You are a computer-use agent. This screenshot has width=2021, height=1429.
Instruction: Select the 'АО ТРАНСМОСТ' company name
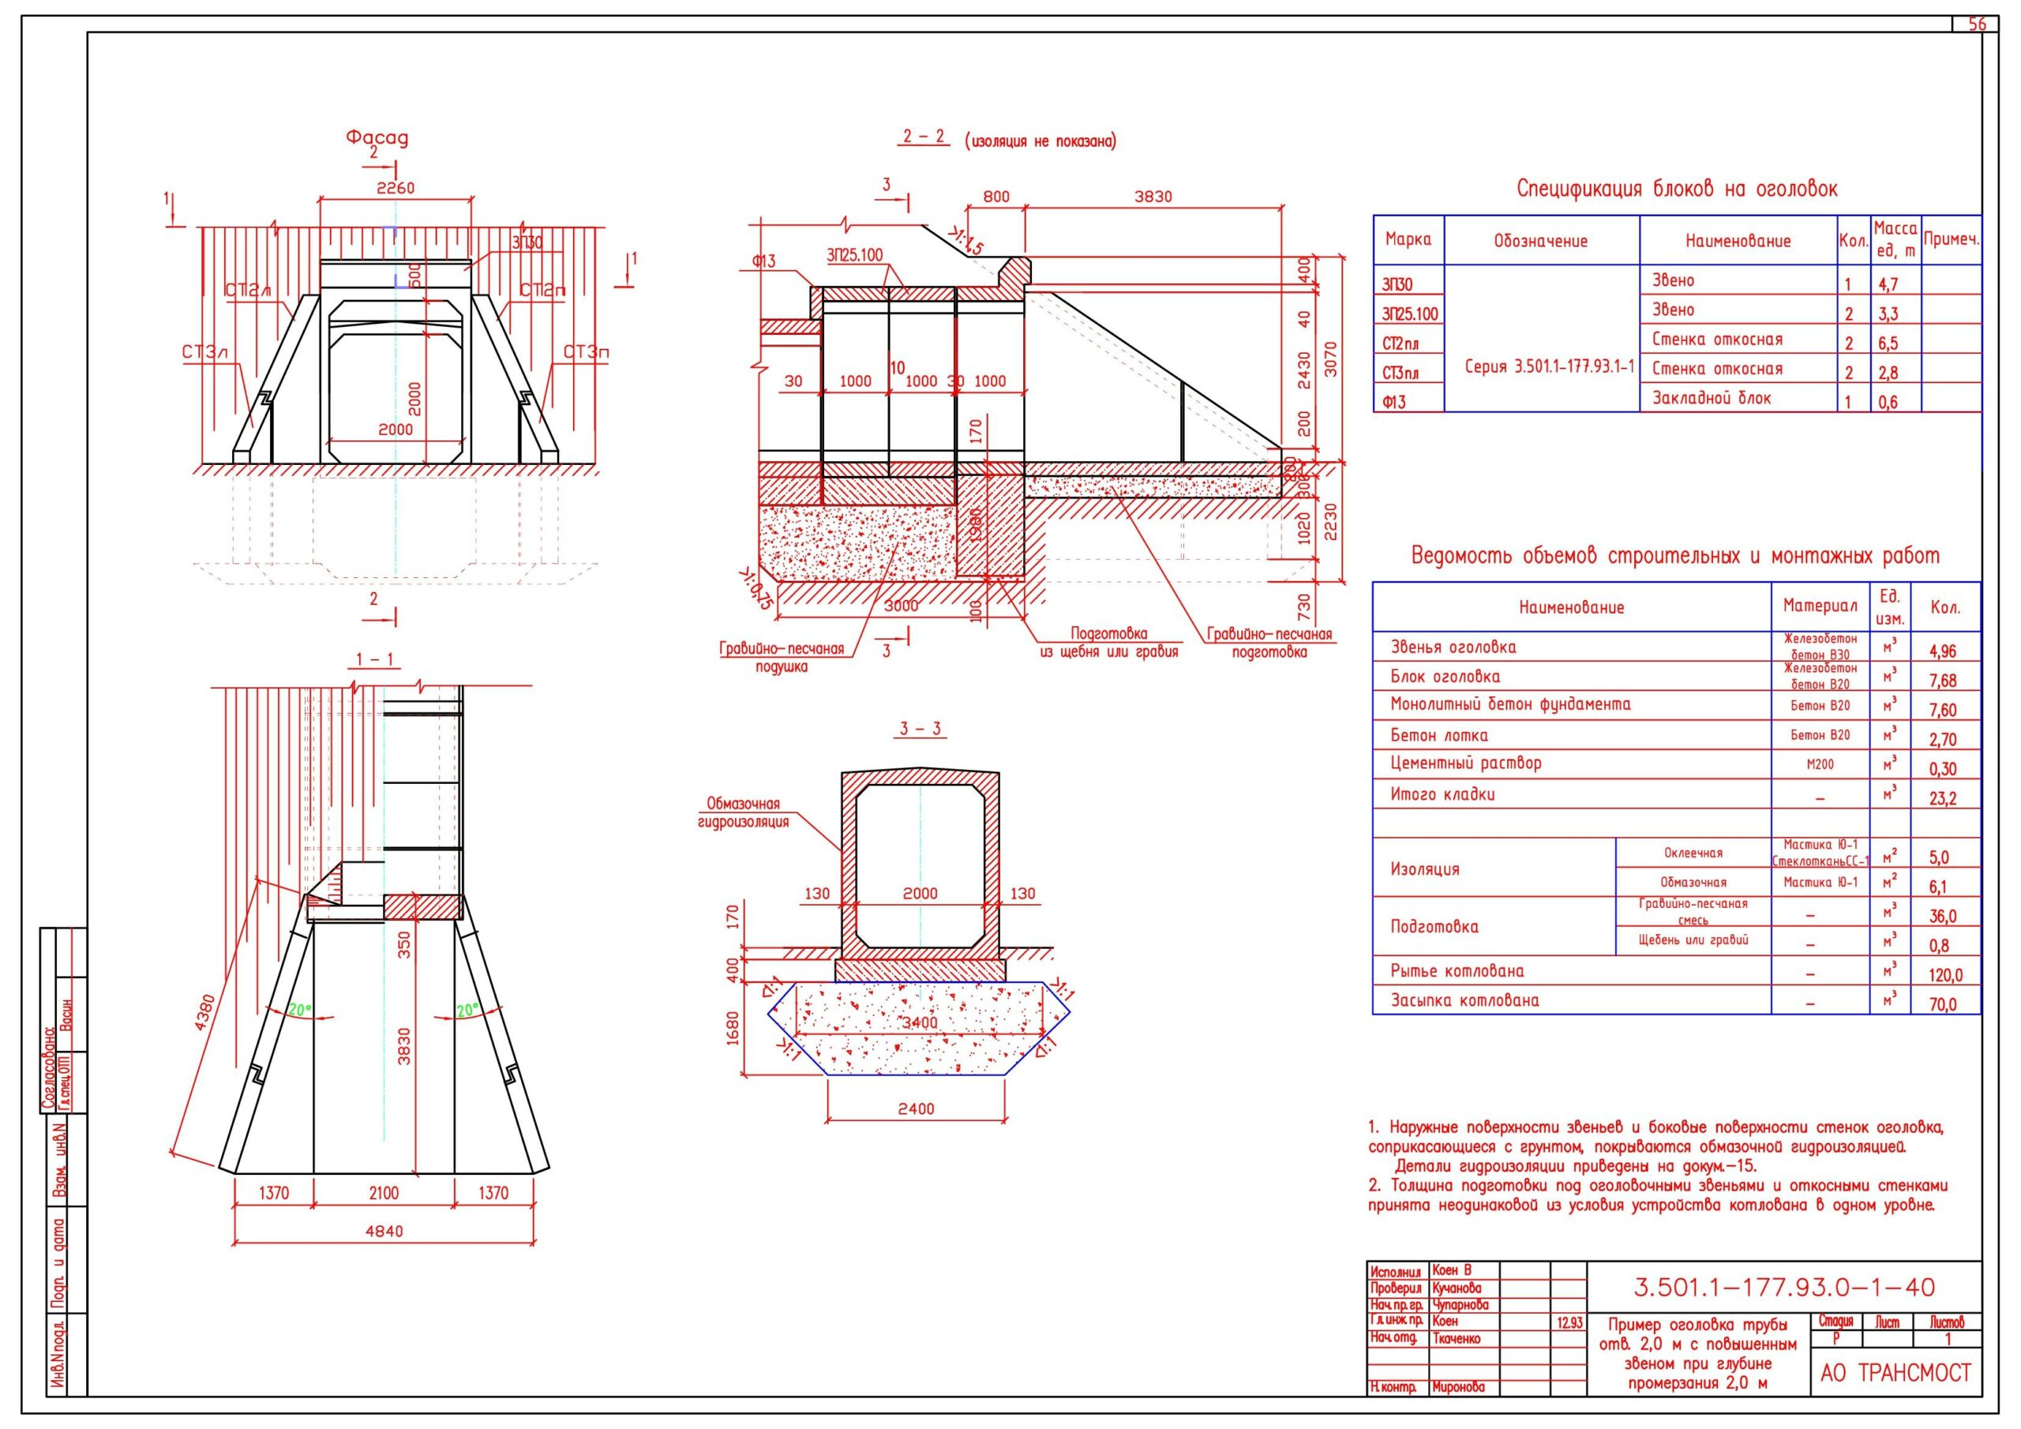tap(1896, 1373)
